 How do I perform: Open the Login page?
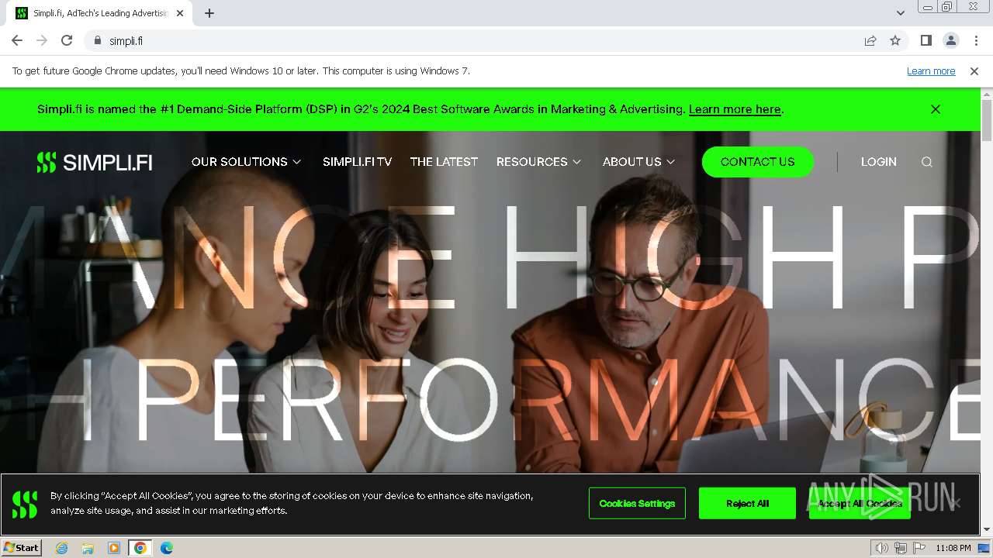(x=878, y=162)
